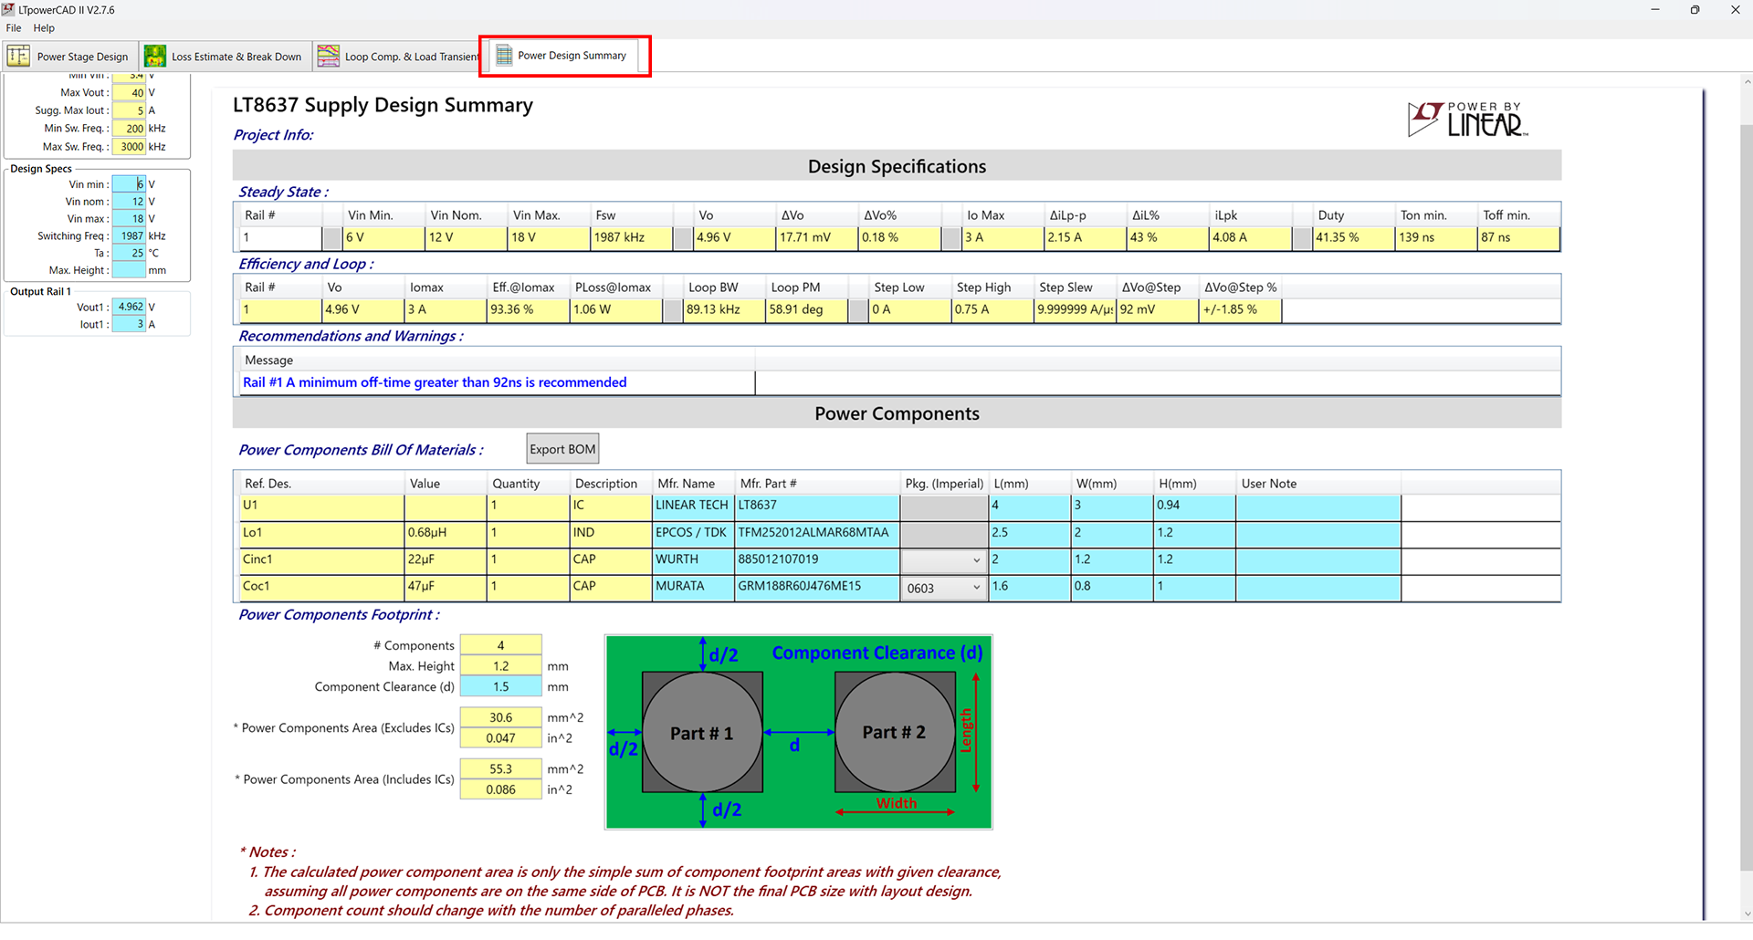Open the File menu
The width and height of the screenshot is (1753, 940).
click(x=14, y=28)
